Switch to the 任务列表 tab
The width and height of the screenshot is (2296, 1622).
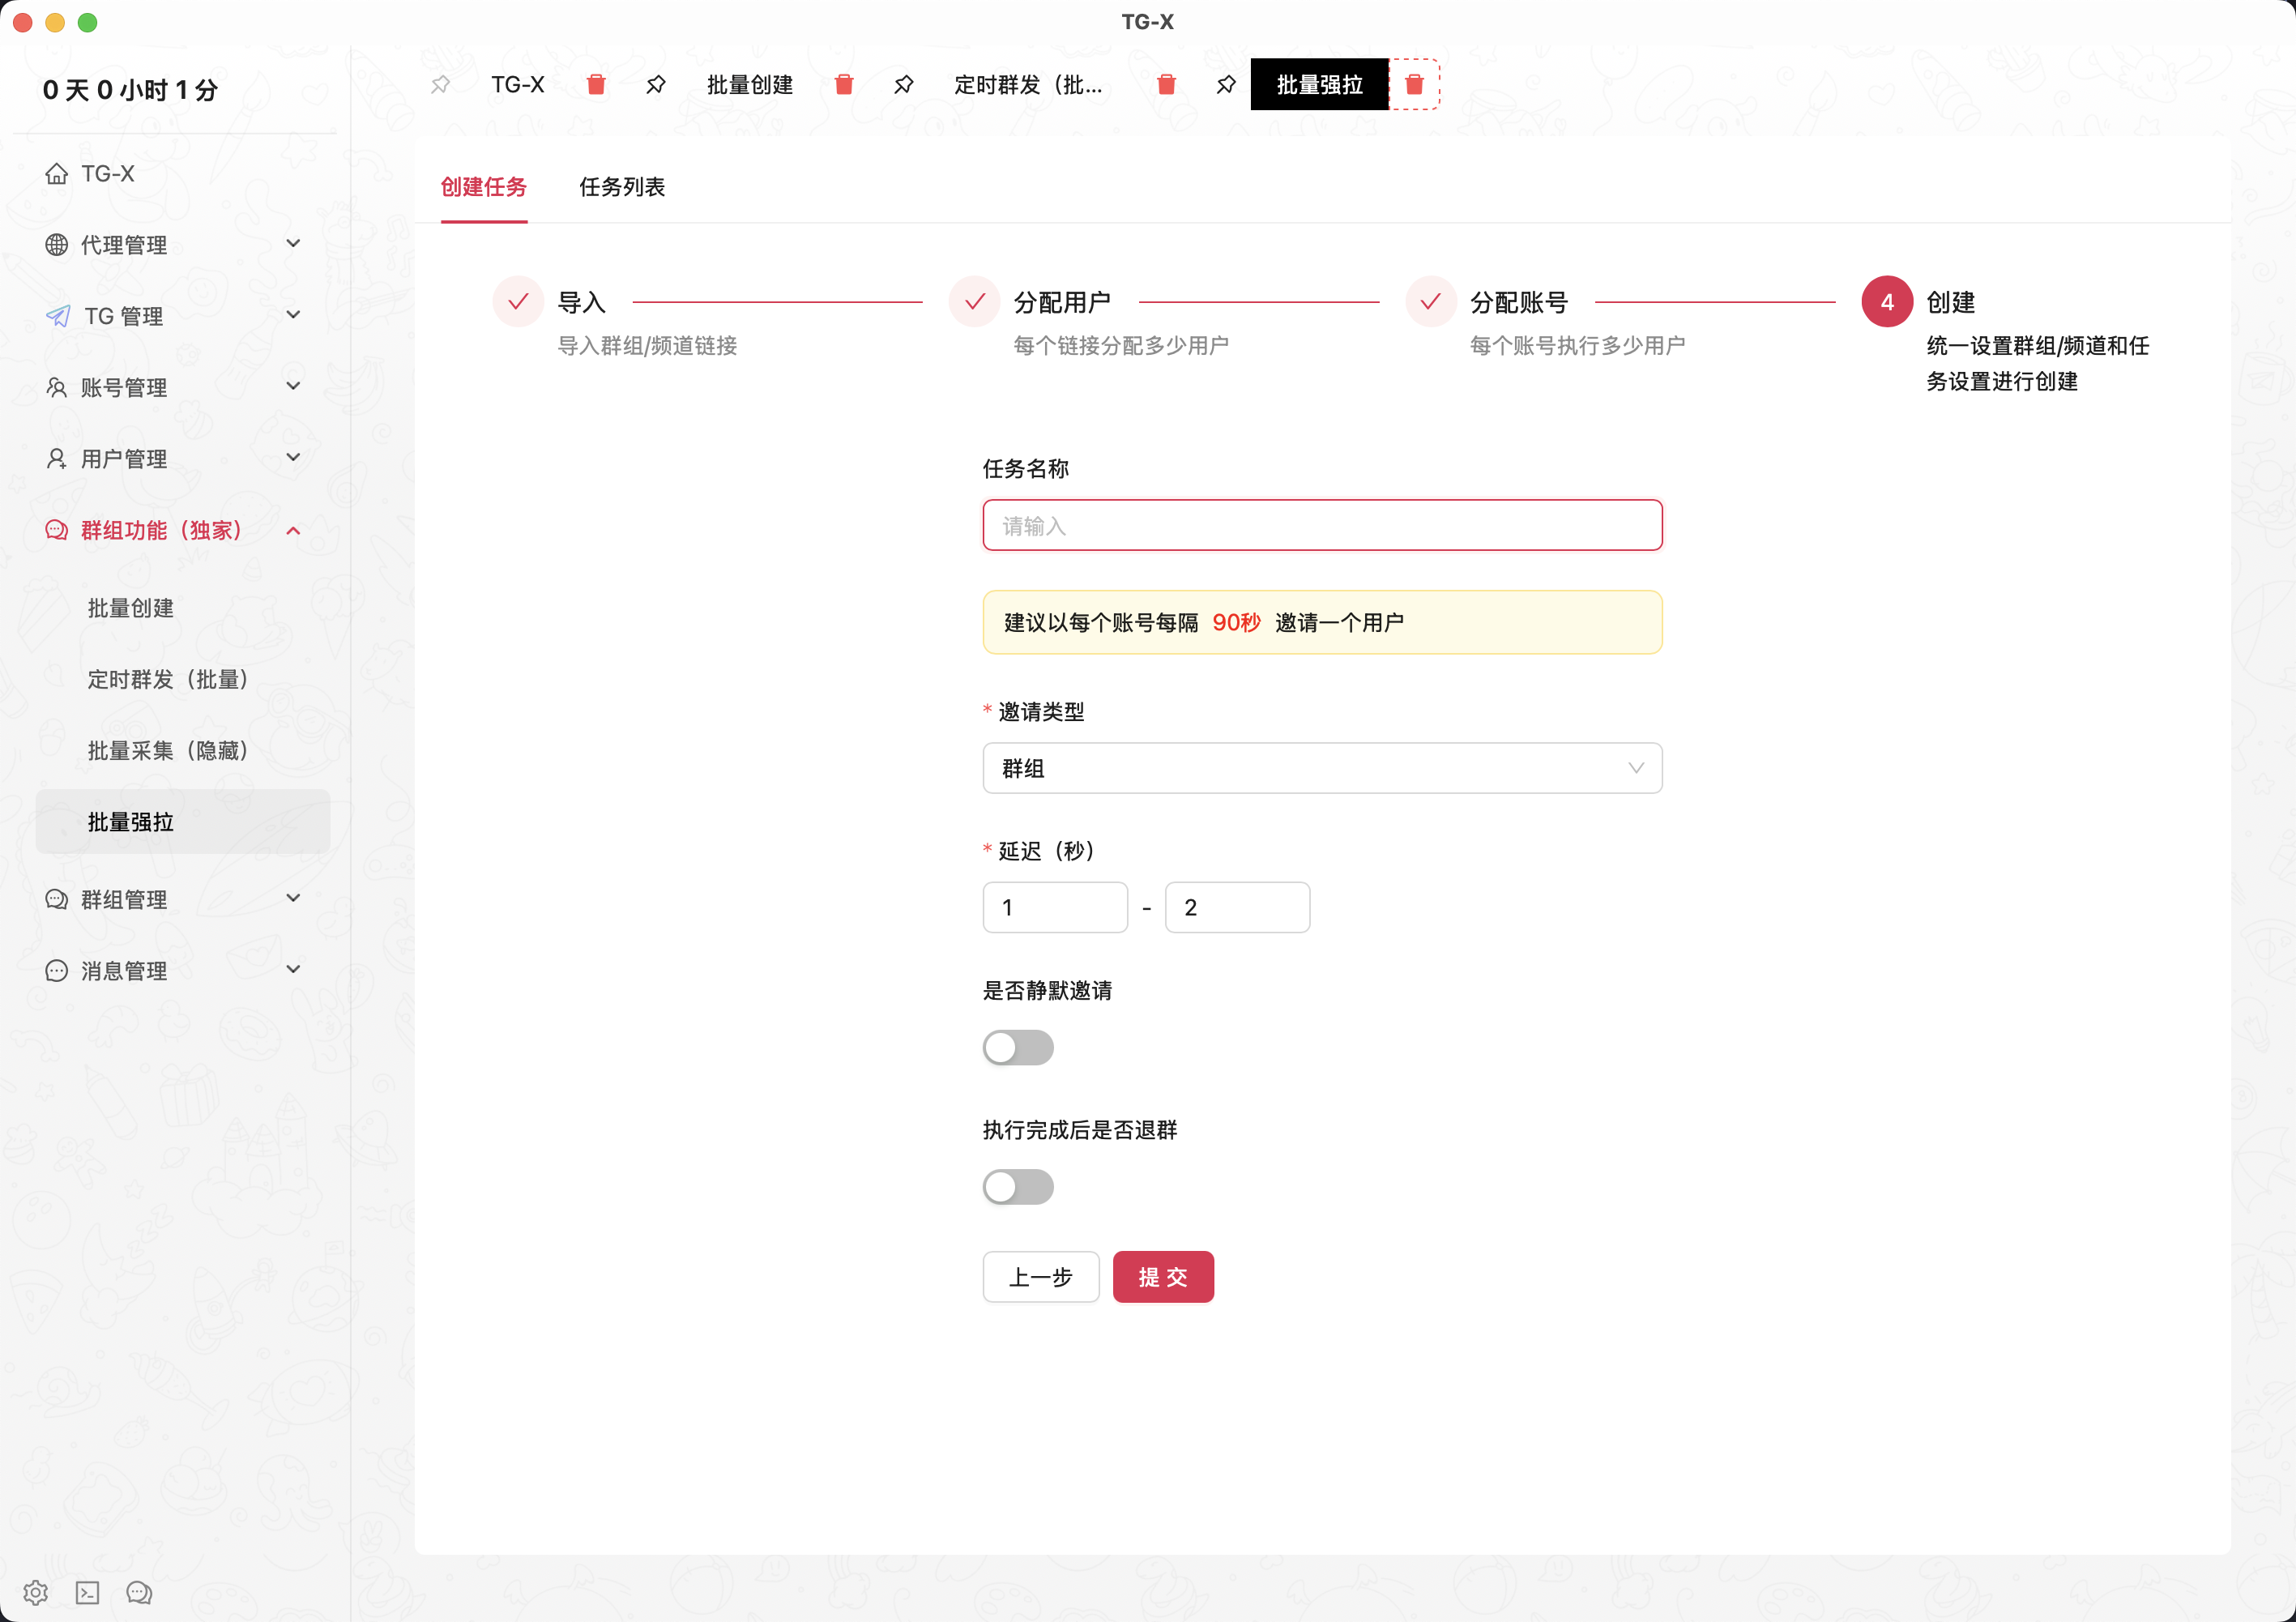click(x=622, y=187)
